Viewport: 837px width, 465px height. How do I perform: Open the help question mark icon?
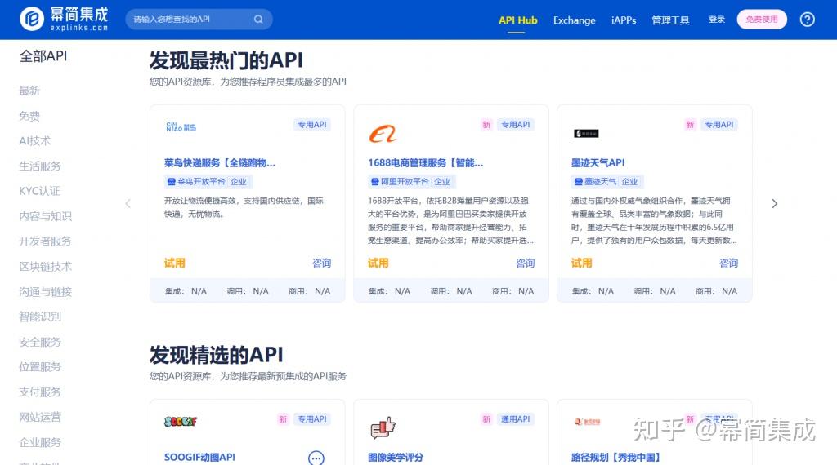click(x=807, y=20)
